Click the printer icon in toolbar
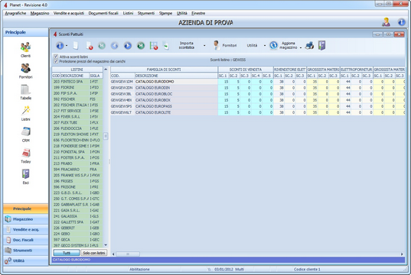The width and height of the screenshot is (411, 275). pyautogui.click(x=309, y=46)
